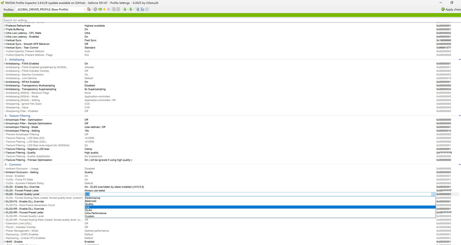Click the green import profiles arrow icon
Image resolution: width=461 pixels, height=245 pixels.
tap(130, 9)
